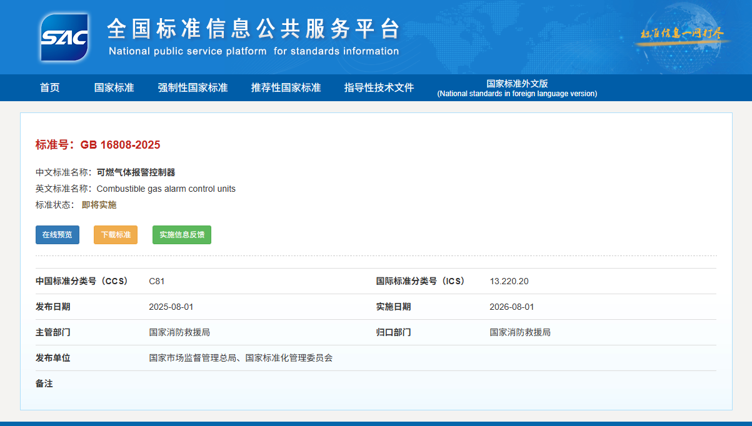Select the Chinese name 可燃气体报警控制器
Viewport: 752px width, 426px height.
[x=136, y=172]
